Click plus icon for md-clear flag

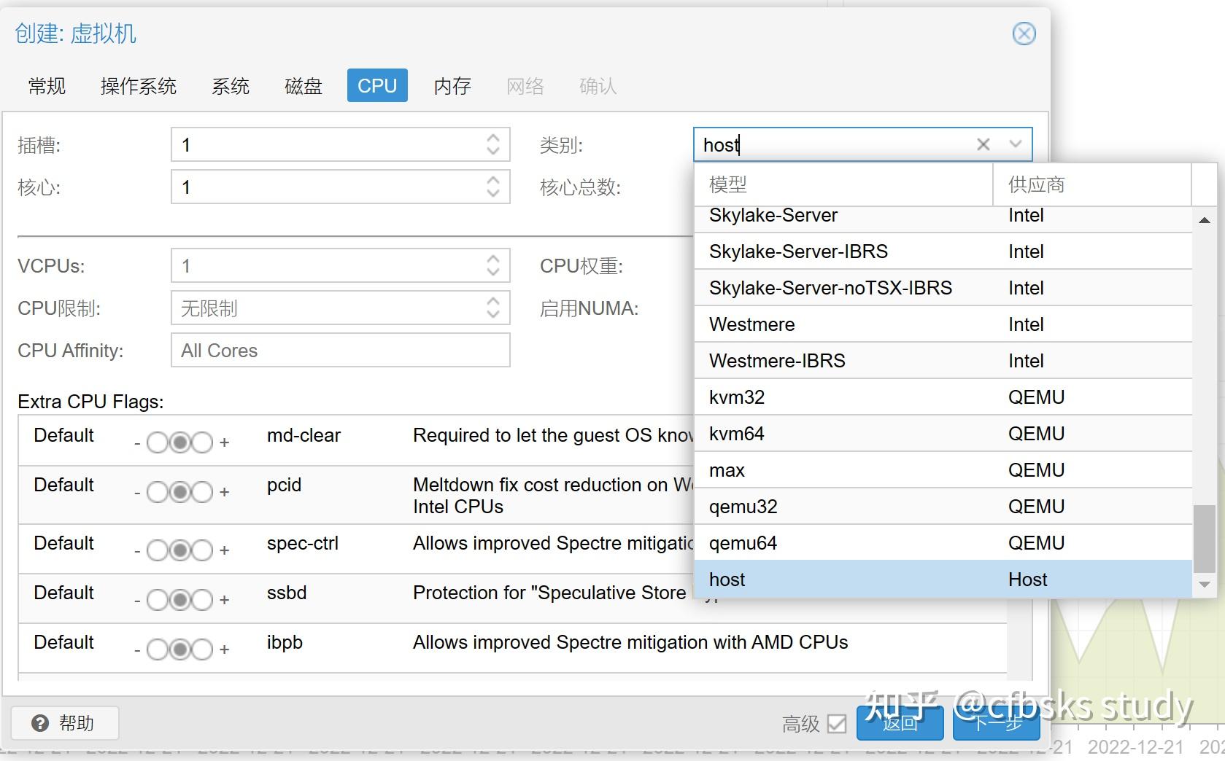click(x=225, y=442)
